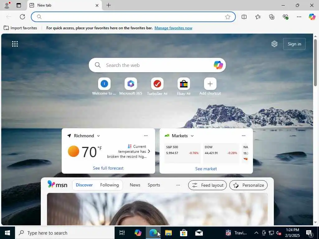Open Split screen icon
The height and width of the screenshot is (239, 319).
tap(244, 17)
